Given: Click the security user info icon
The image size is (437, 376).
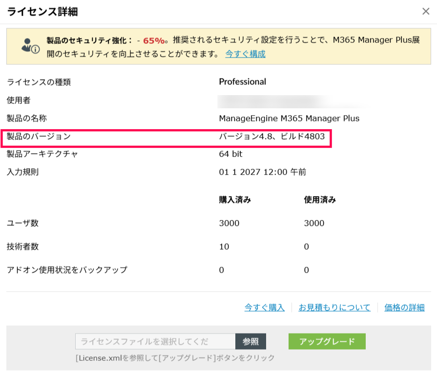Looking at the screenshot, I should pos(30,46).
